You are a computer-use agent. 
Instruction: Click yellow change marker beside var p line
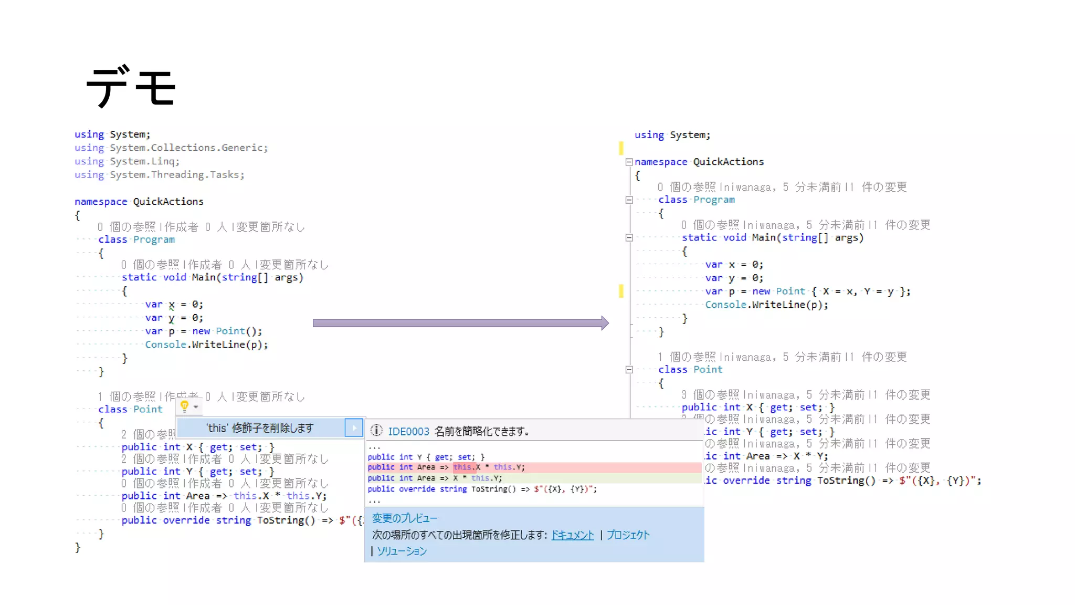[621, 291]
